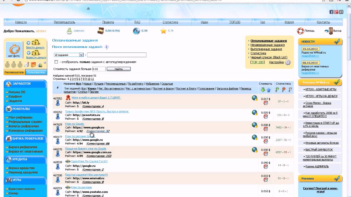
Task: Open task titled Клик по Google
Action: [x=74, y=124]
